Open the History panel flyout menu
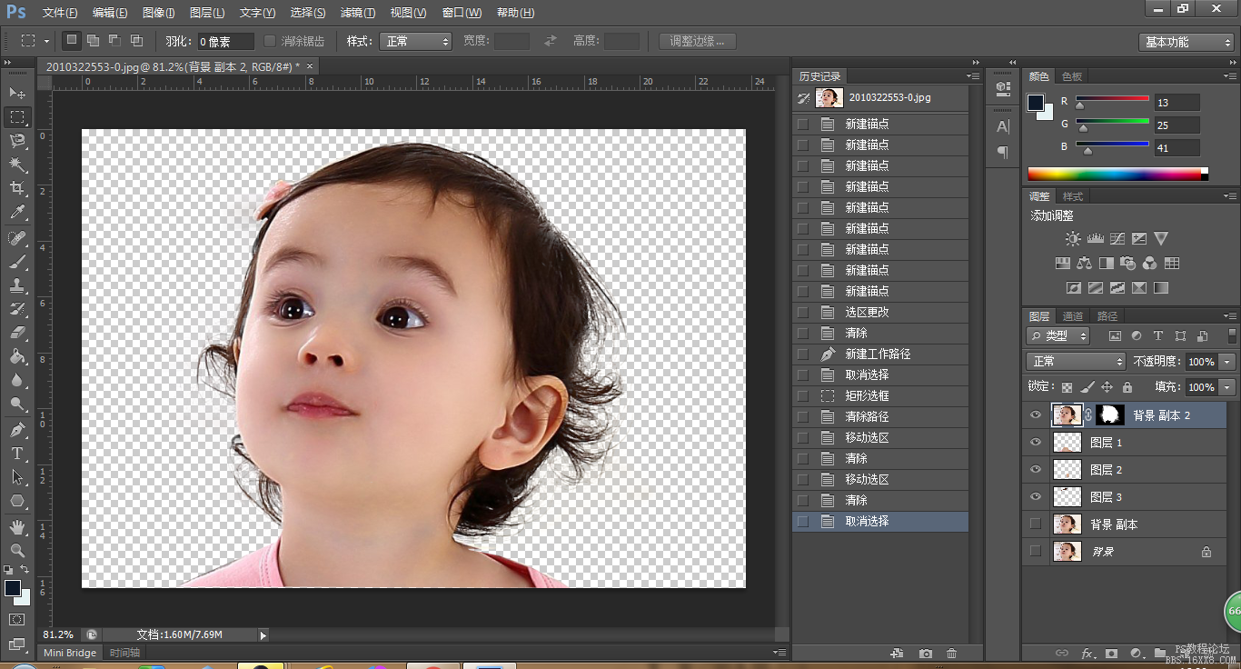 click(x=973, y=76)
